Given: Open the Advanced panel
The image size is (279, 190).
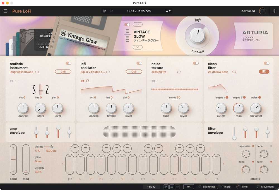Looking at the screenshot, I should coord(248,11).
